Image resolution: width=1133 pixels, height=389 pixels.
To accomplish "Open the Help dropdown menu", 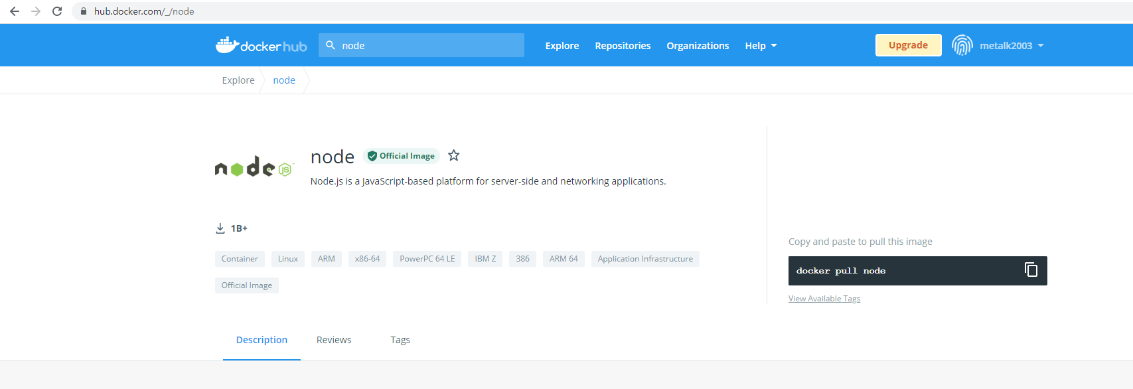I will 761,46.
